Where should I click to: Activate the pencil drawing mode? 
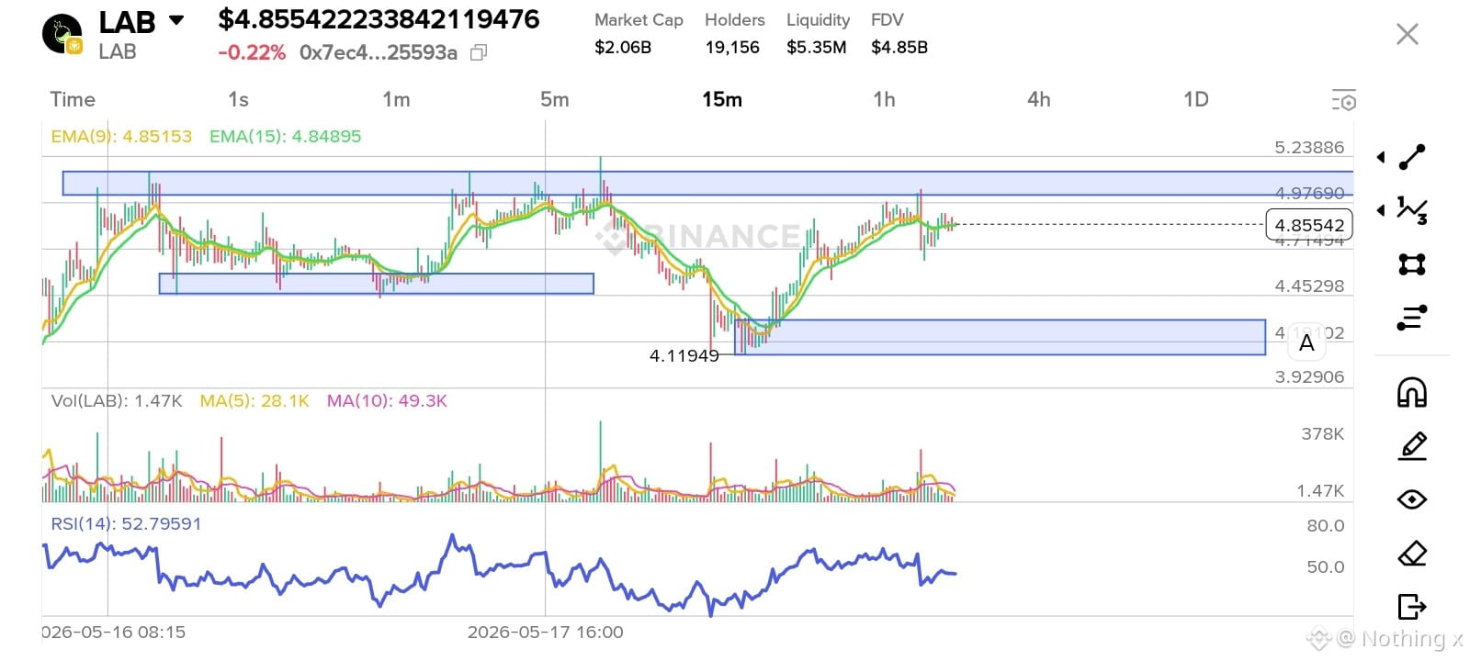1412,446
